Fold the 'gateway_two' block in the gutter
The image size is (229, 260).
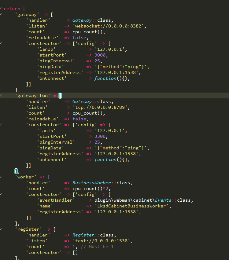[x=1, y=96]
